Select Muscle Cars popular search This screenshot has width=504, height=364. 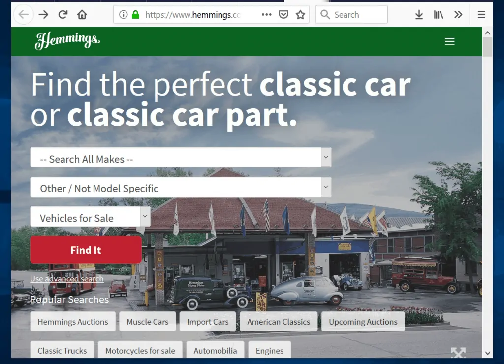[148, 322]
